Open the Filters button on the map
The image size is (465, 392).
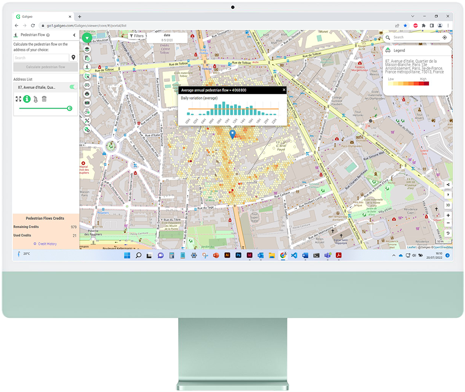coord(137,36)
